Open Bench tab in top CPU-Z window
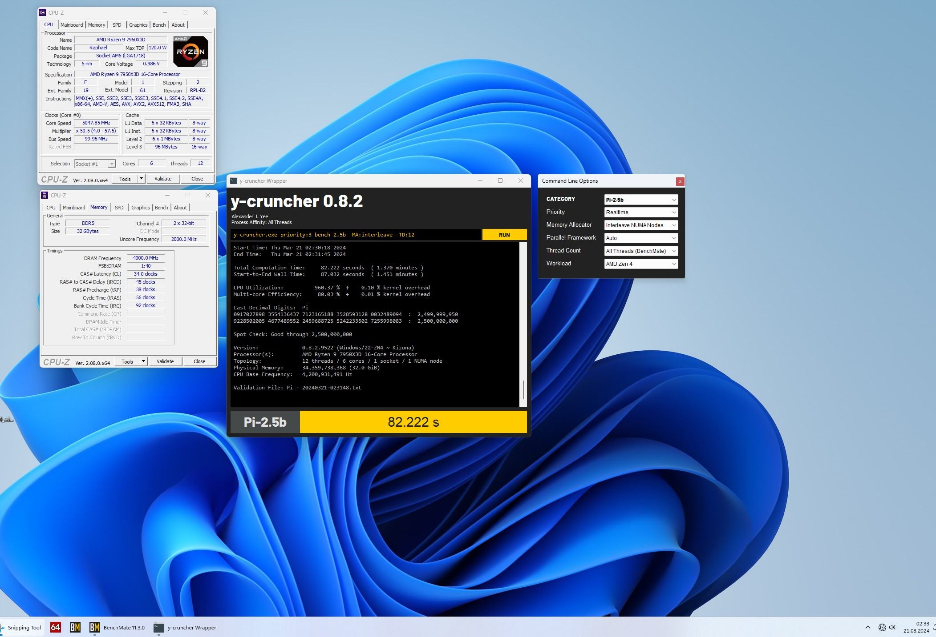This screenshot has height=637, width=936. pyautogui.click(x=159, y=25)
